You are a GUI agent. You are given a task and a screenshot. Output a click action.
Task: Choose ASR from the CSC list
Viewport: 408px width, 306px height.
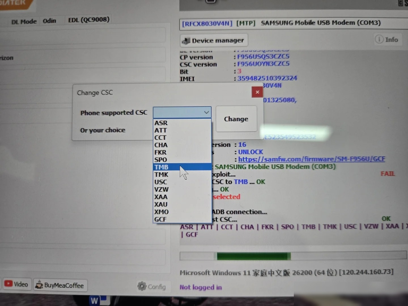182,123
